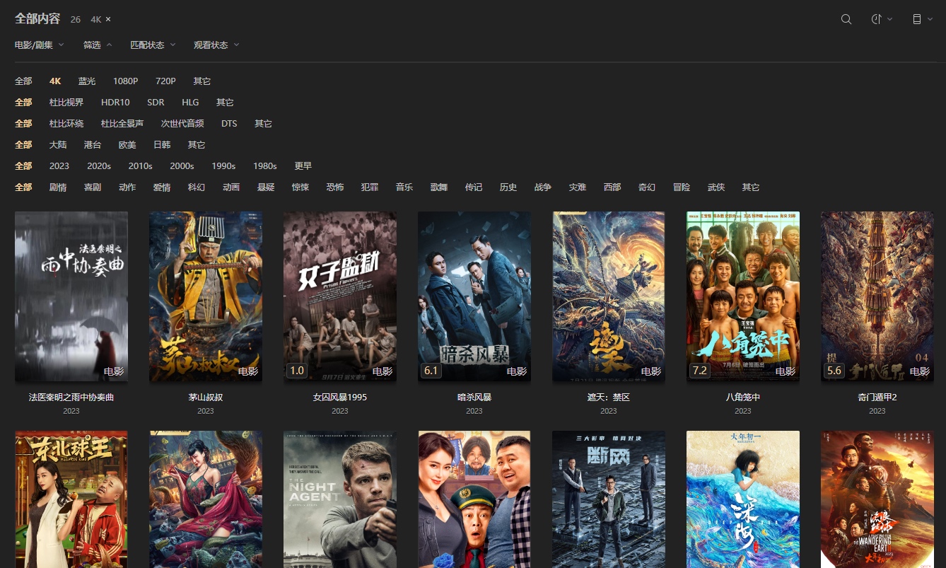Select the 蓝光 resolution filter
This screenshot has width=946, height=568.
click(x=87, y=81)
